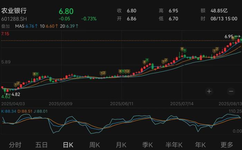Tap the KDJ indicator values label
Screen dimensions: 242x150
coord(24,111)
